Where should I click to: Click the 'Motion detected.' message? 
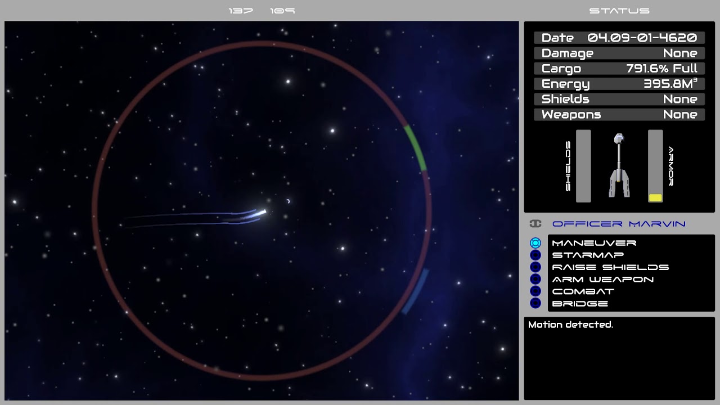tap(570, 325)
